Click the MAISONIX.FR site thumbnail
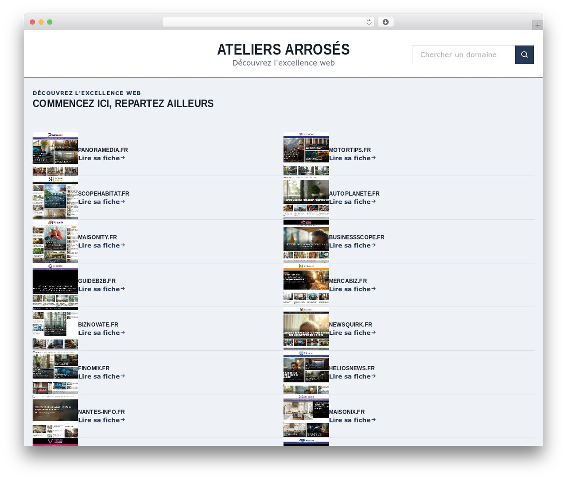Viewport: 567px width, 480px height. [306, 416]
